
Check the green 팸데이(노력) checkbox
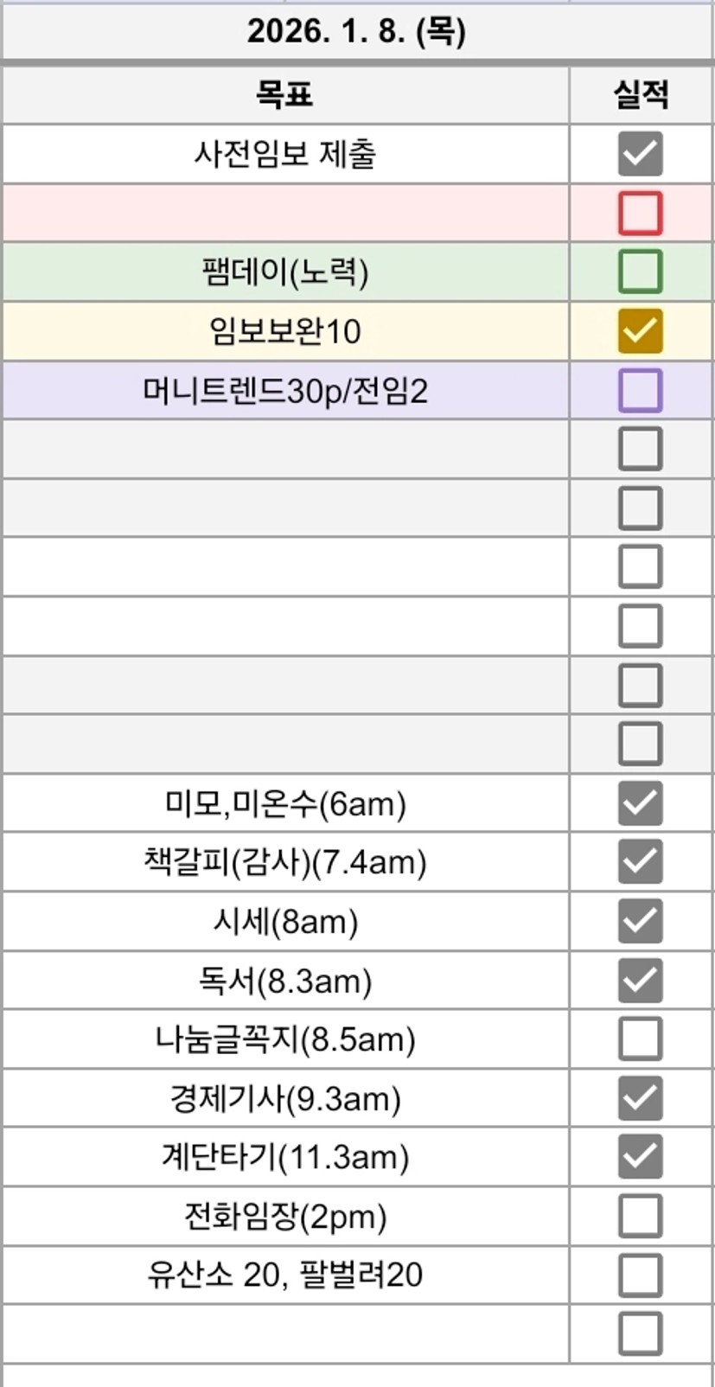[640, 272]
